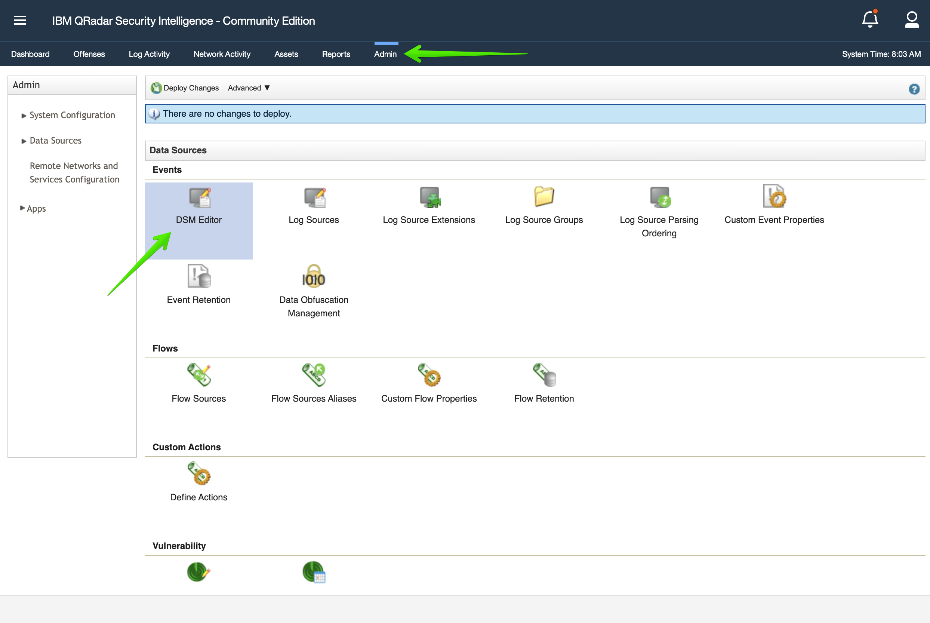Click the blue help question icon
Screen dimensions: 930x623
(914, 89)
